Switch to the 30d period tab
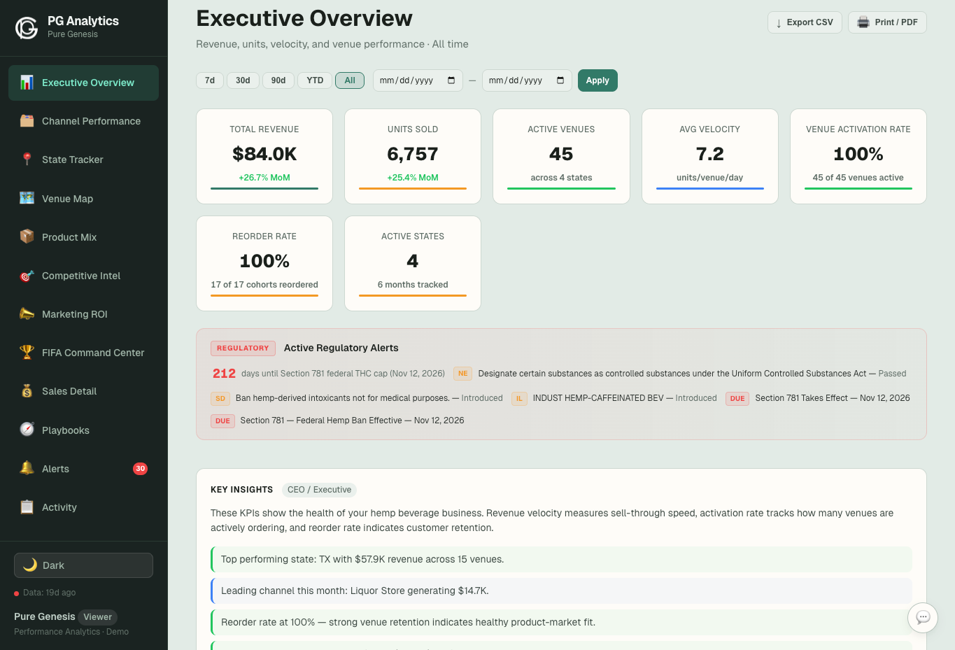This screenshot has width=955, height=650. click(243, 80)
